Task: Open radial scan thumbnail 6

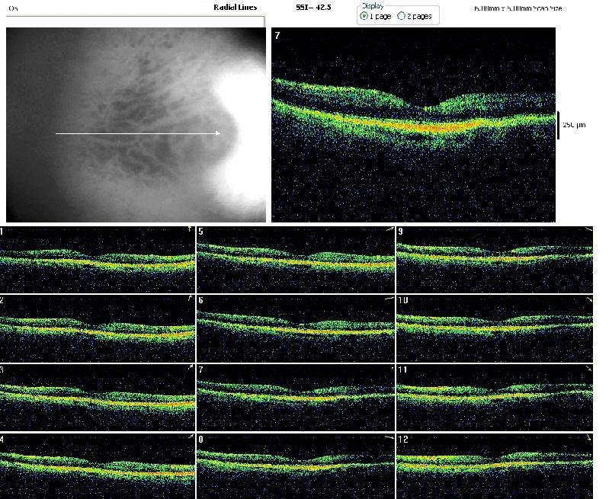Action: (296, 328)
